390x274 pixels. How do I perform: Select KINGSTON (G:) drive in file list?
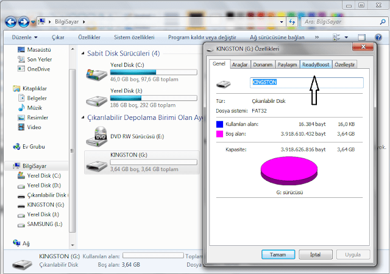point(142,163)
